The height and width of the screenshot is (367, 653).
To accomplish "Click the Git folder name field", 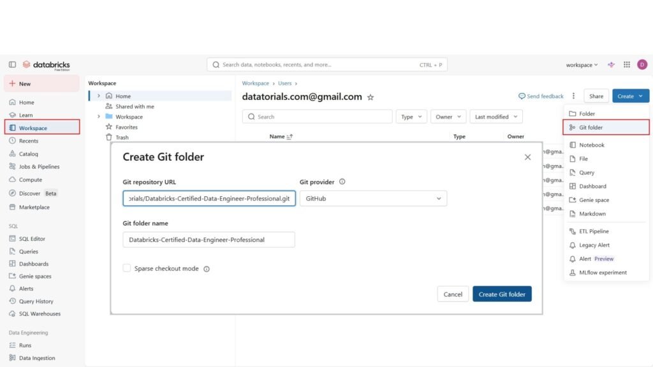I will [209, 240].
